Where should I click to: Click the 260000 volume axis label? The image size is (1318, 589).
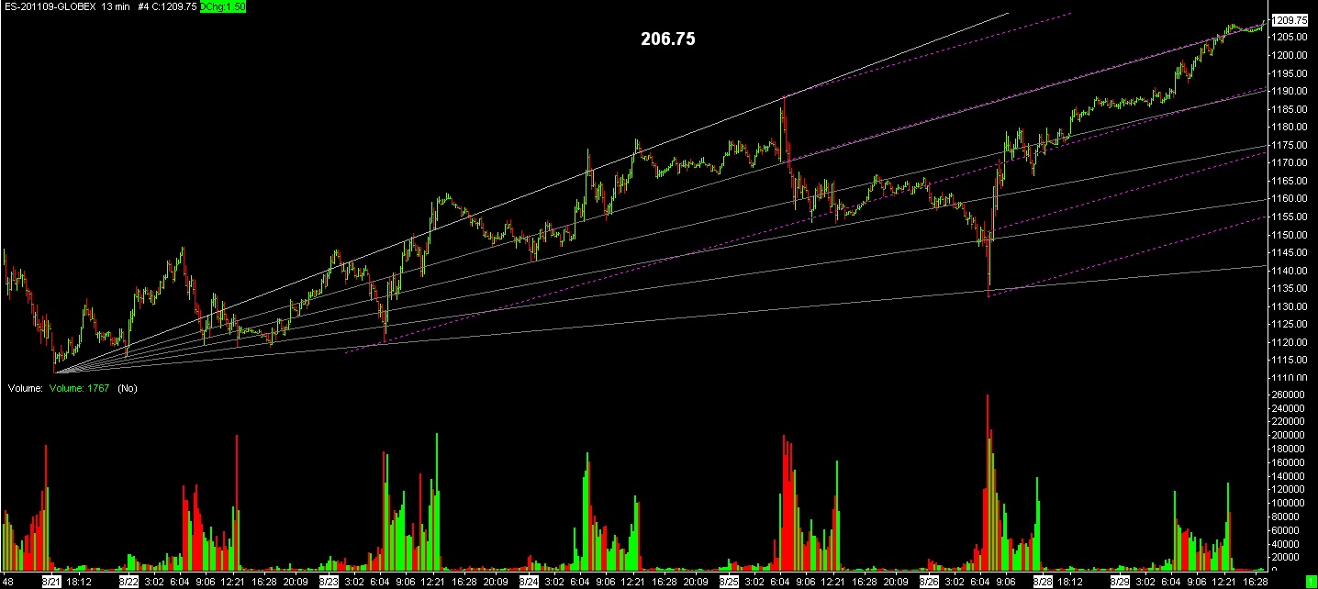1290,395
